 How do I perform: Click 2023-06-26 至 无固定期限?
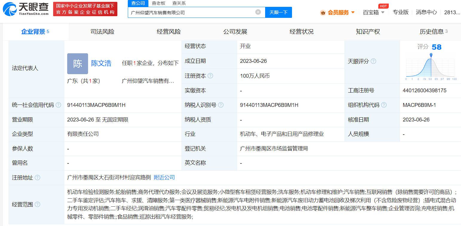98,120
